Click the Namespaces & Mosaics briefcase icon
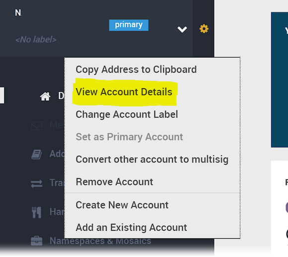Screen dimensions: 288x257 [x=36, y=241]
